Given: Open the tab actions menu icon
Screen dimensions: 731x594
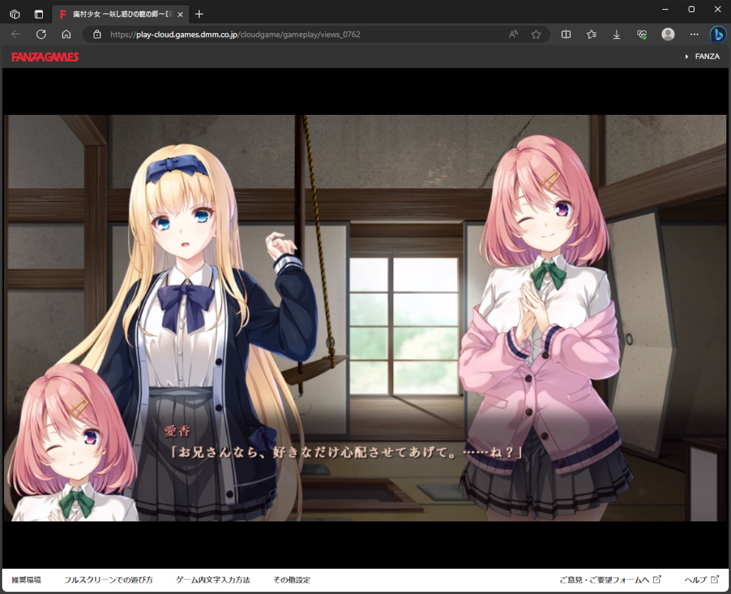Looking at the screenshot, I should coord(39,14).
